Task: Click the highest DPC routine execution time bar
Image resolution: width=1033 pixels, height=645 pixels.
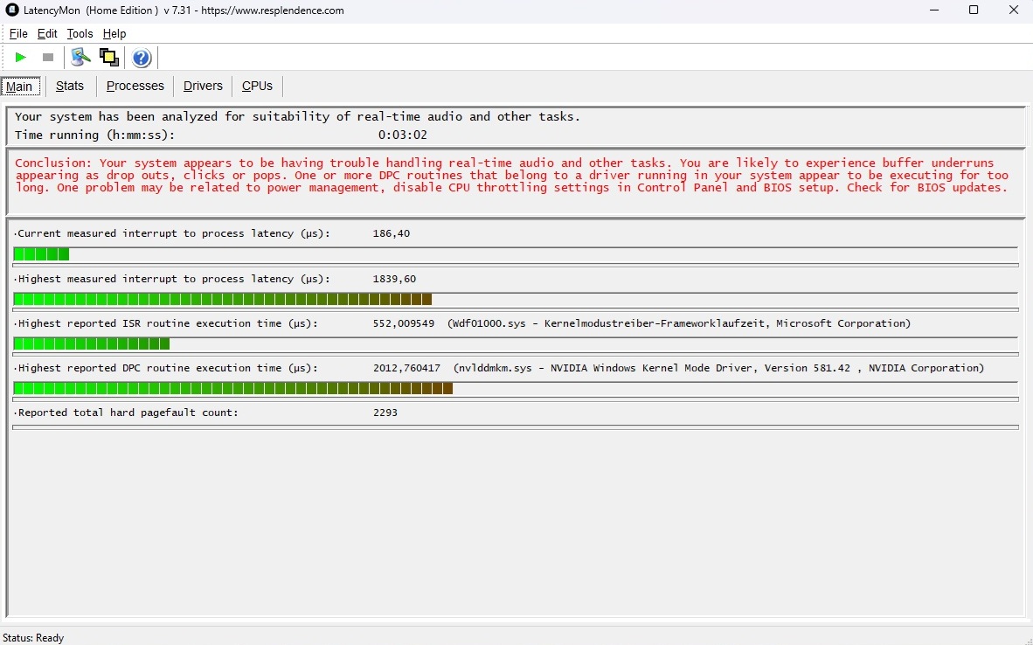Action: [x=232, y=388]
